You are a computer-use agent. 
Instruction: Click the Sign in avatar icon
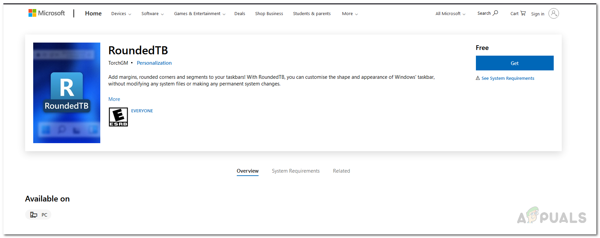pyautogui.click(x=553, y=13)
